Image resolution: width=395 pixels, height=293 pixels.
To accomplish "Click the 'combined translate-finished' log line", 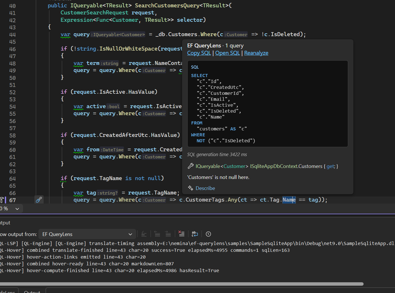I will coord(145,250).
